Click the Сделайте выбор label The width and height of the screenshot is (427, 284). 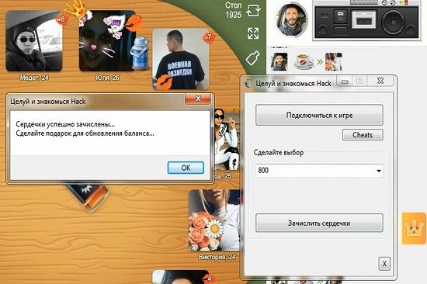[279, 153]
